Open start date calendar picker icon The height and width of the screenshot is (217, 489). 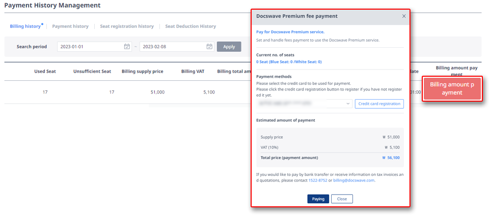[127, 47]
